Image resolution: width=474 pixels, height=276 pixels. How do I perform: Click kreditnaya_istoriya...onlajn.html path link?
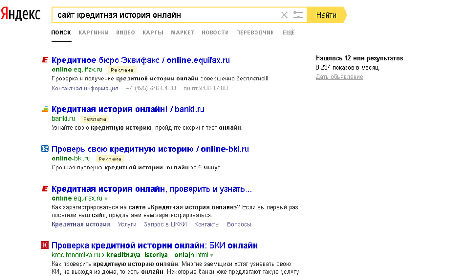point(157,255)
